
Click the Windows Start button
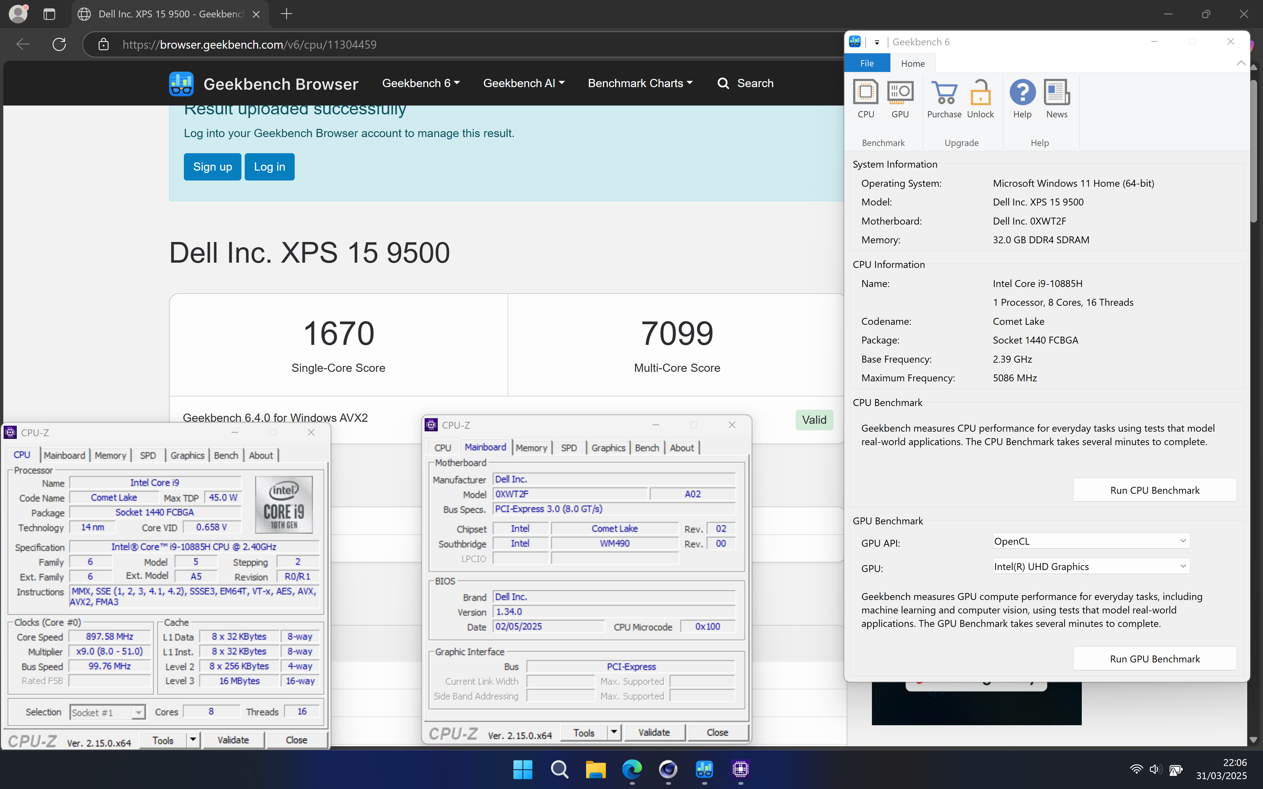pos(522,769)
